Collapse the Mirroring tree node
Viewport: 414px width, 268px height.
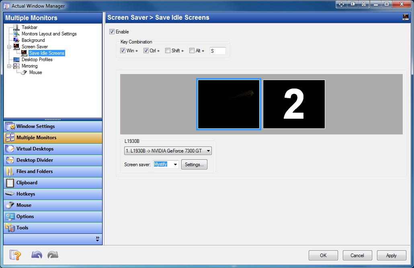[9, 66]
